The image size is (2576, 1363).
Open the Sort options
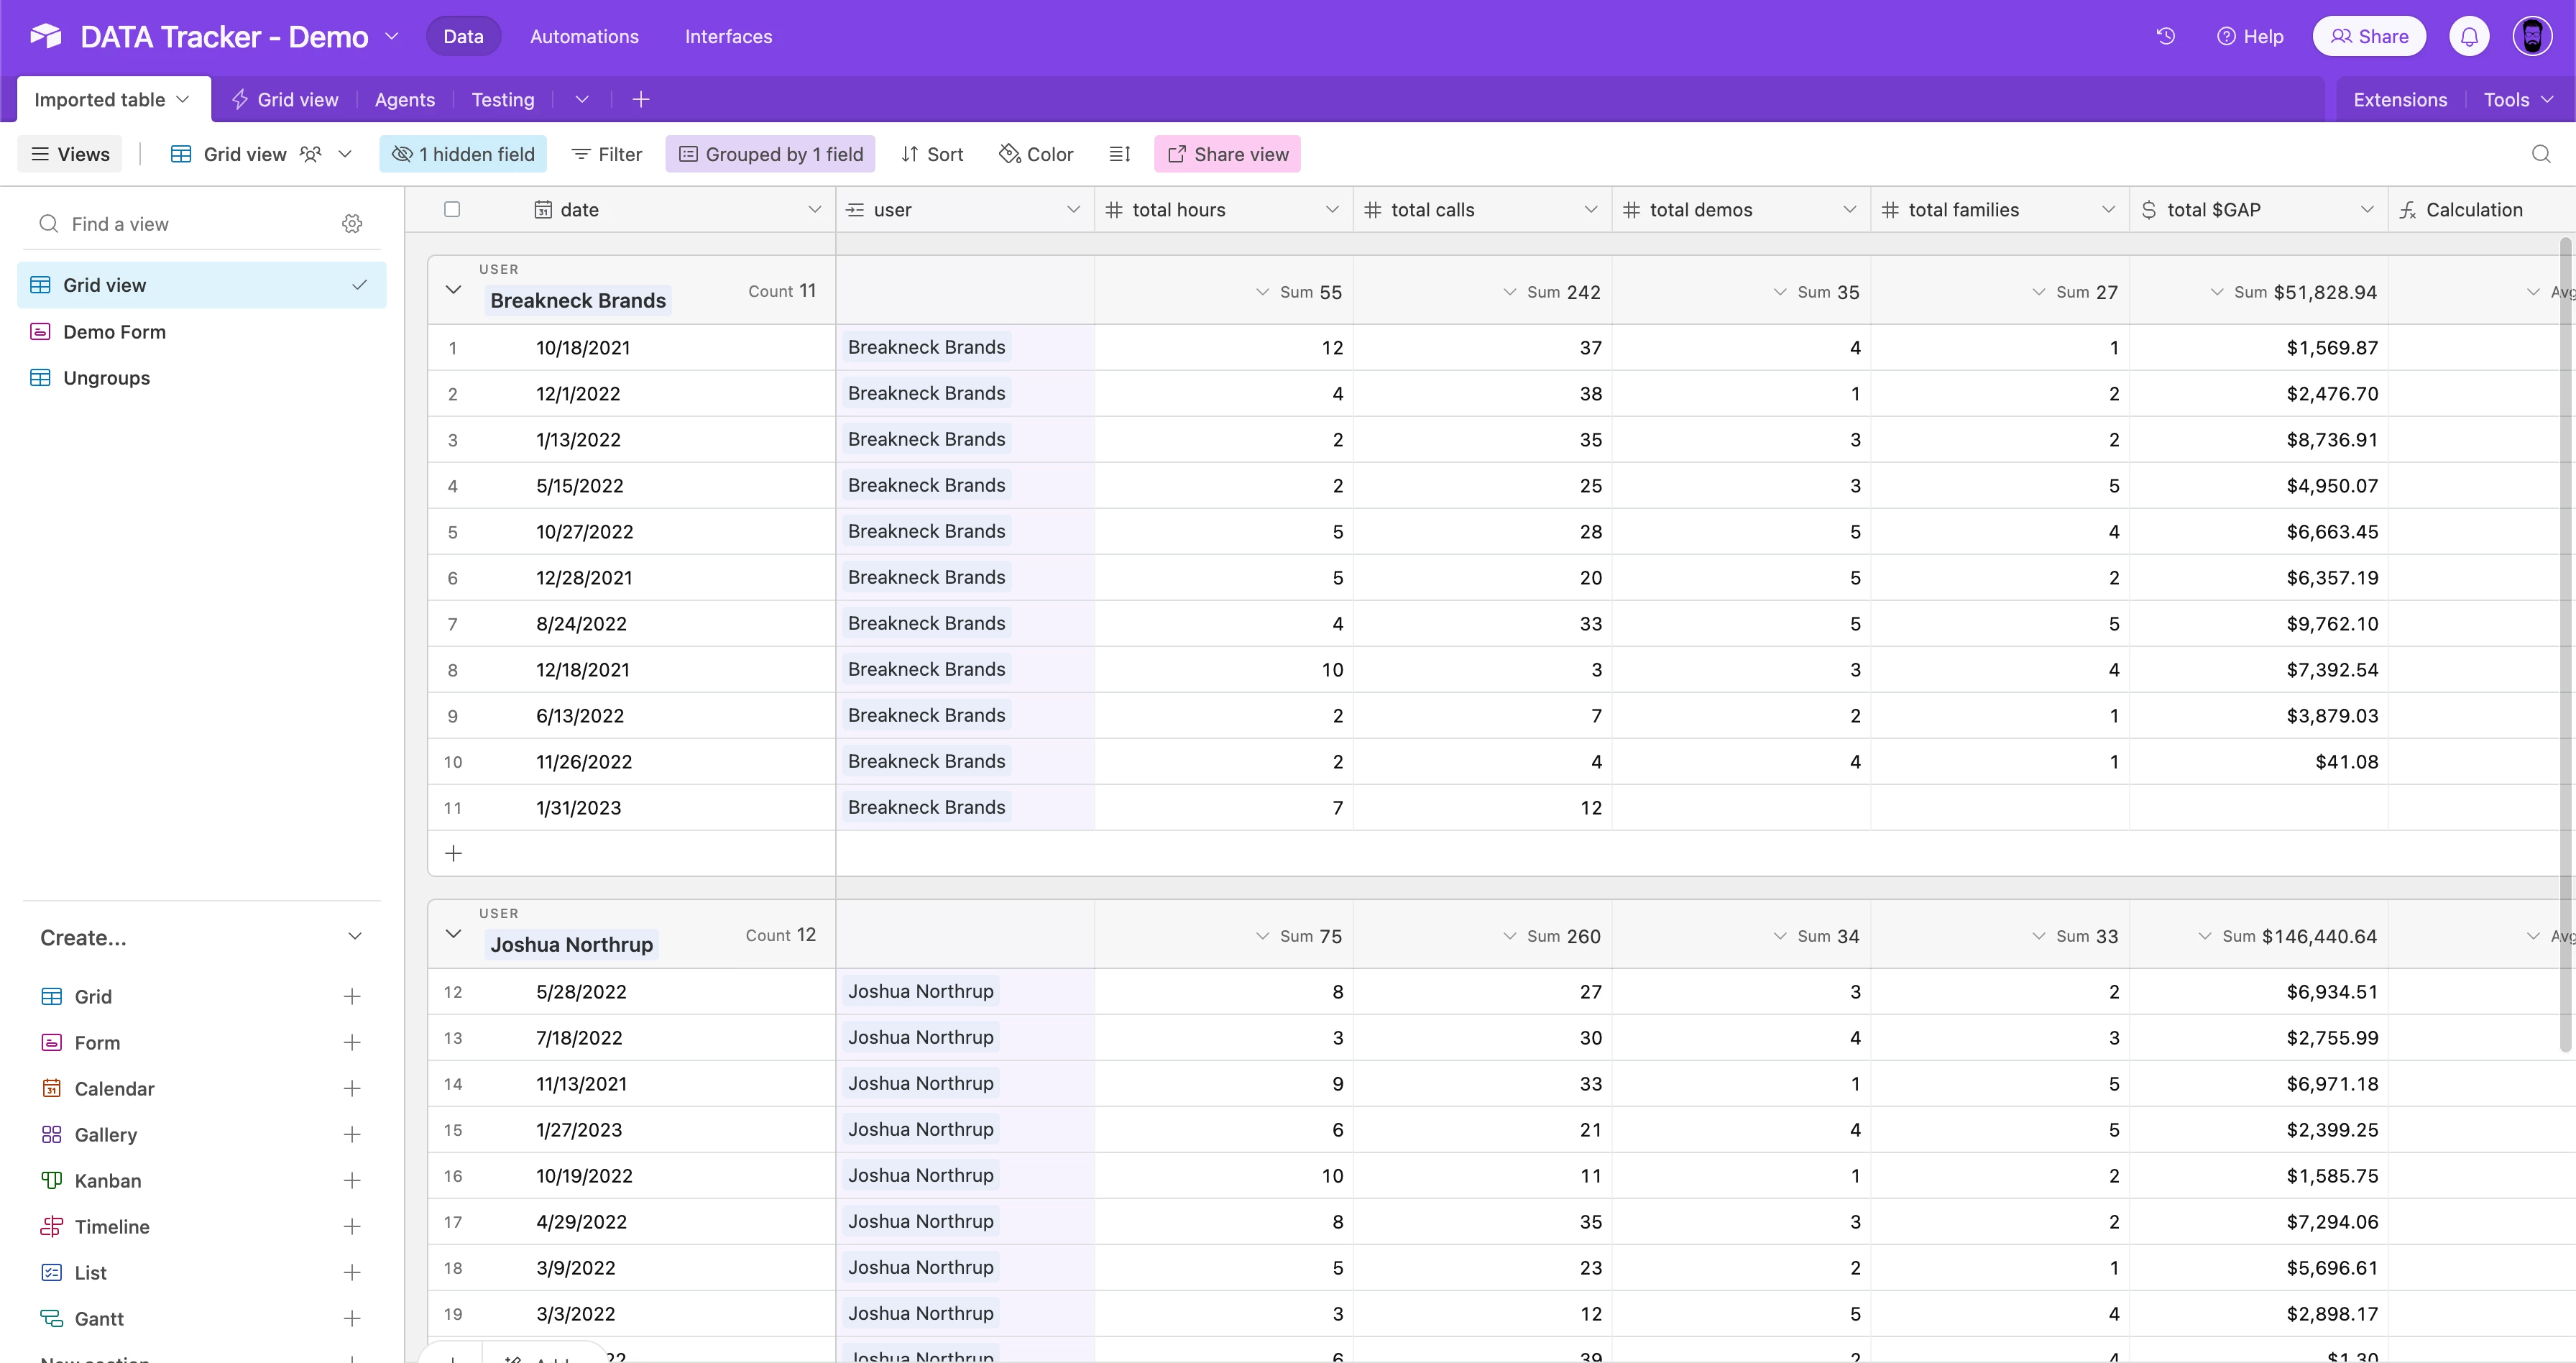pyautogui.click(x=932, y=154)
